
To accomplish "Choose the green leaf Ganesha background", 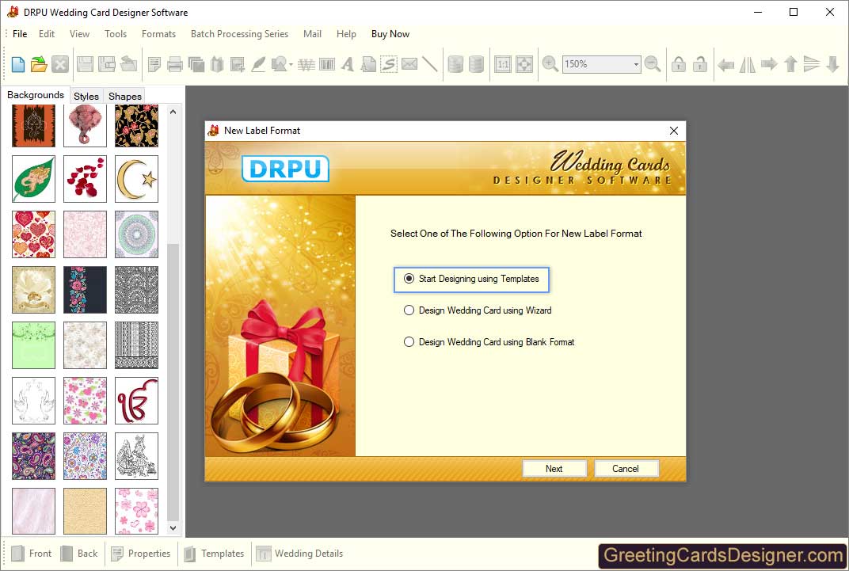I will 33,179.
